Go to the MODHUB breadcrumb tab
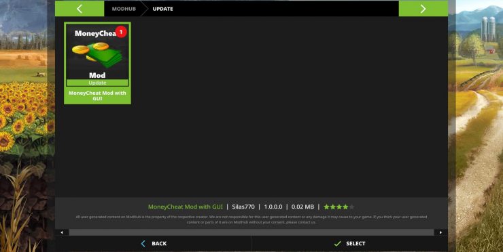 pyautogui.click(x=124, y=9)
